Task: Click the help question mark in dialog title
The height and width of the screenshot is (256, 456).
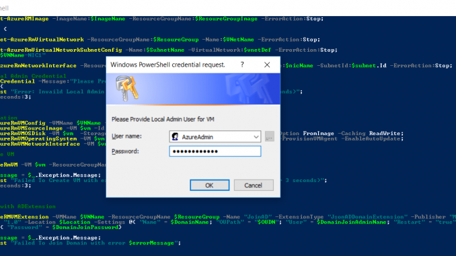Action: coord(242,65)
